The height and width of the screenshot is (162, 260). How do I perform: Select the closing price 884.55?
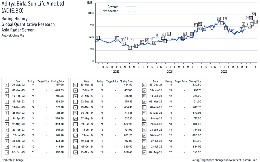197,146
